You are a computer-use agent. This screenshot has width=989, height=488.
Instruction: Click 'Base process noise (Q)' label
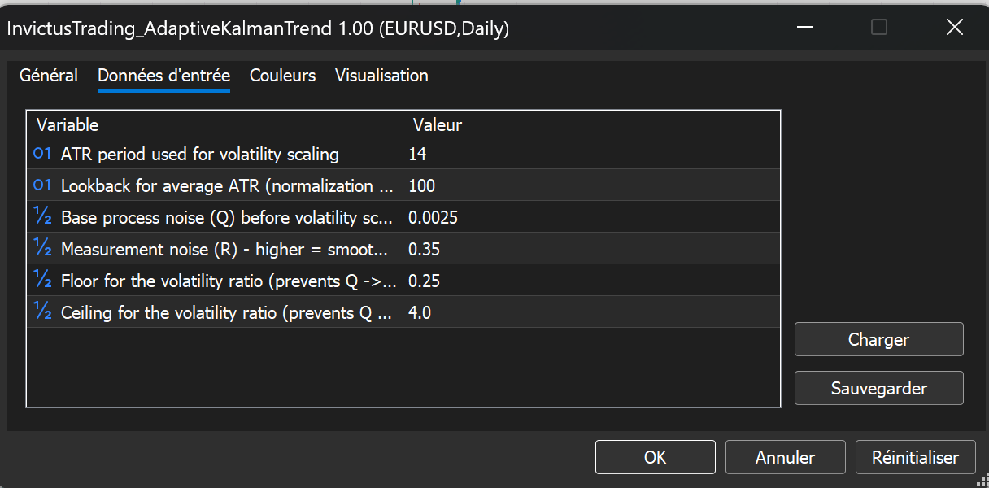tap(229, 217)
